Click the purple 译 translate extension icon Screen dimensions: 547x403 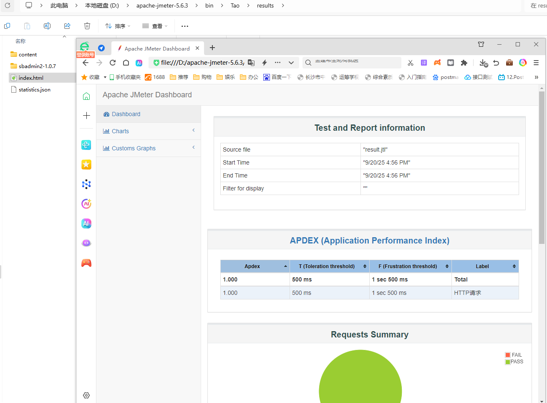click(424, 63)
